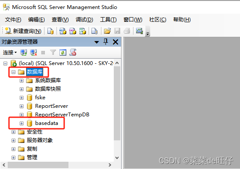Toggle auto-hide pin for Object Explorer

106,42
